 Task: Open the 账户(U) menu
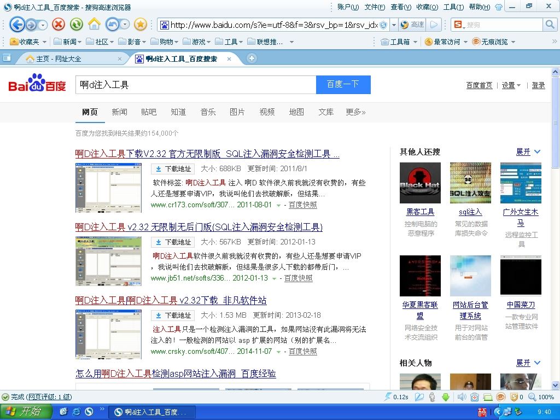pyautogui.click(x=348, y=7)
